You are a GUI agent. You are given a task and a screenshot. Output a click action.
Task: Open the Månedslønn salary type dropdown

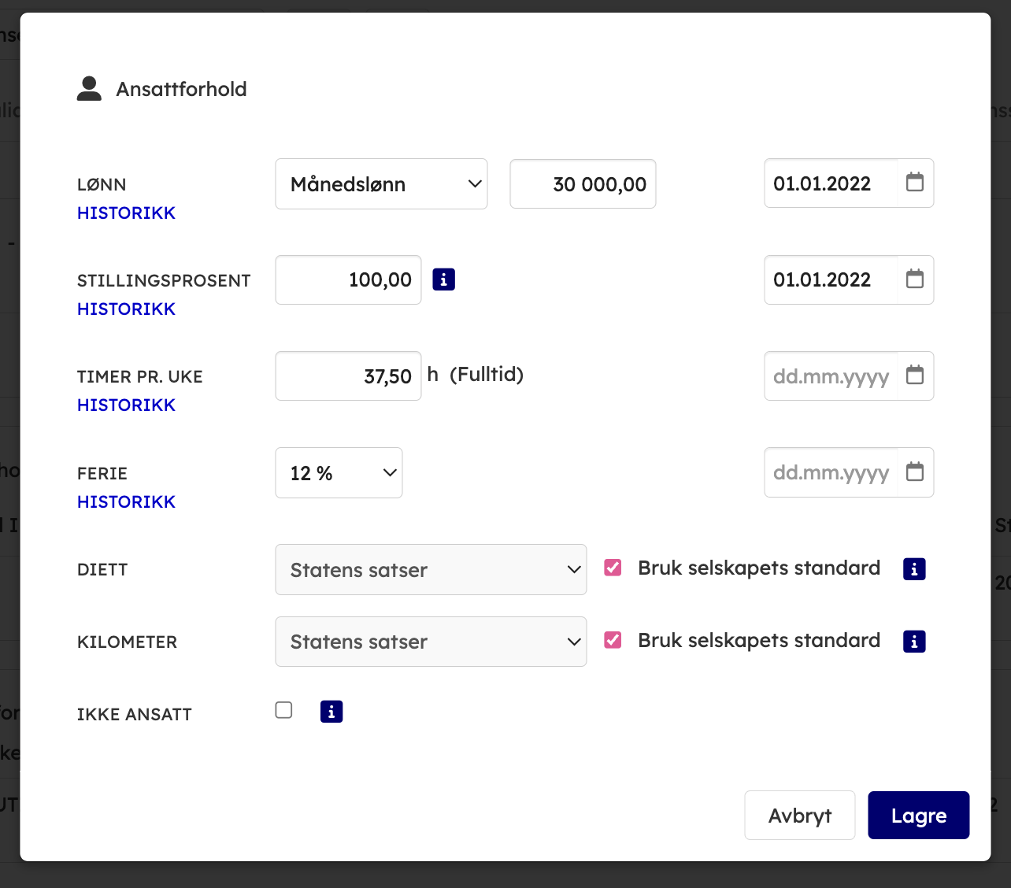(x=381, y=184)
